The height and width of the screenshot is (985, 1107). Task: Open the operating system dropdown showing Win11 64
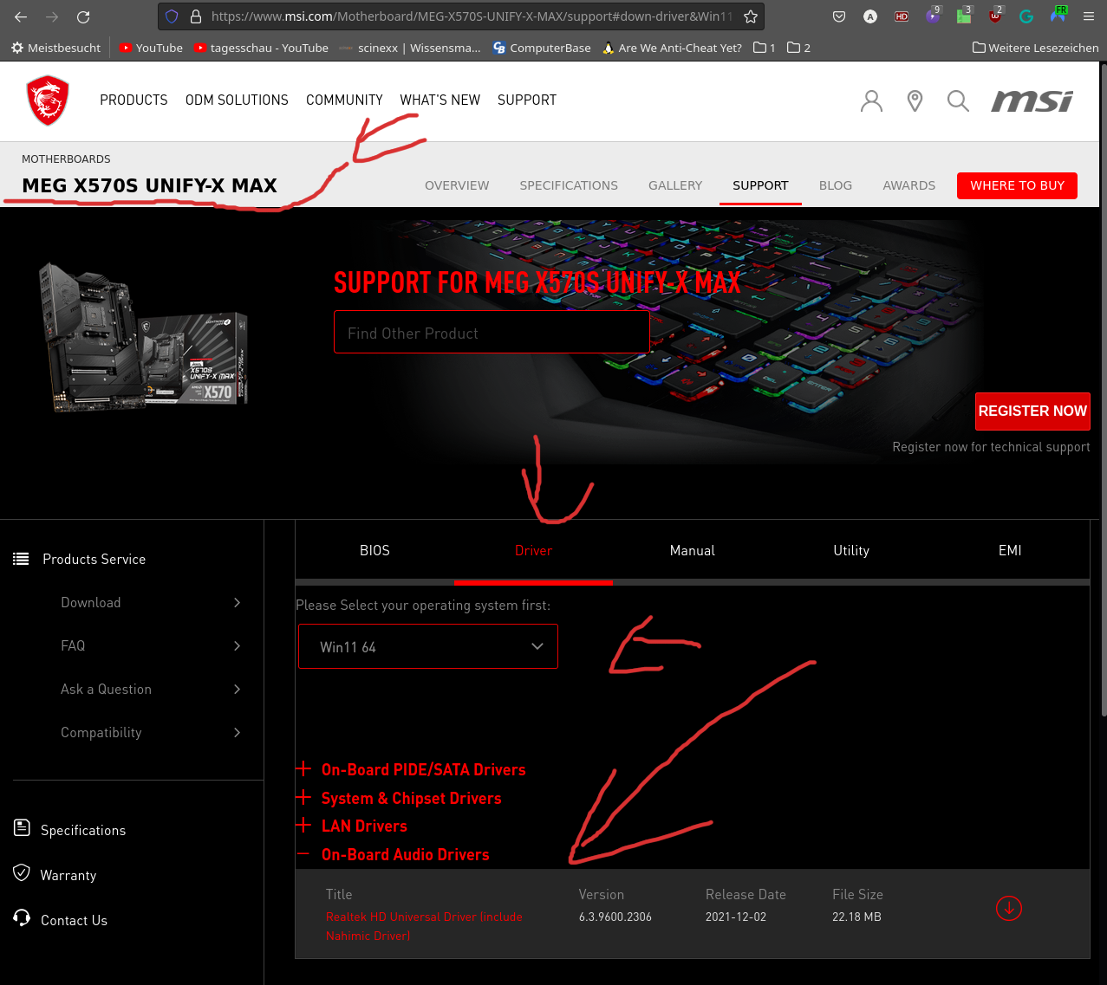[x=427, y=646]
